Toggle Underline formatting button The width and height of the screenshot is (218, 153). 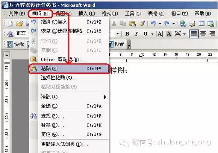[145, 34]
